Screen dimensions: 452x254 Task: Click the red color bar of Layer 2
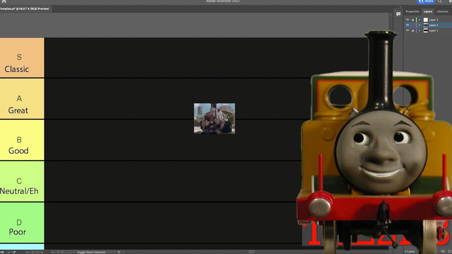pyautogui.click(x=416, y=25)
